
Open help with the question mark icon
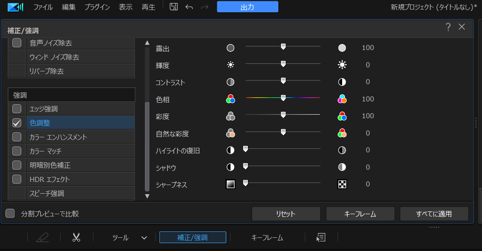coord(448,27)
